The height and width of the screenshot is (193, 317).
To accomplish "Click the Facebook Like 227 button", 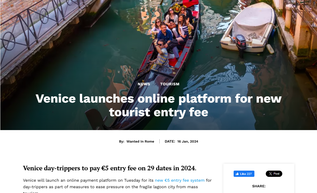I will (x=244, y=174).
